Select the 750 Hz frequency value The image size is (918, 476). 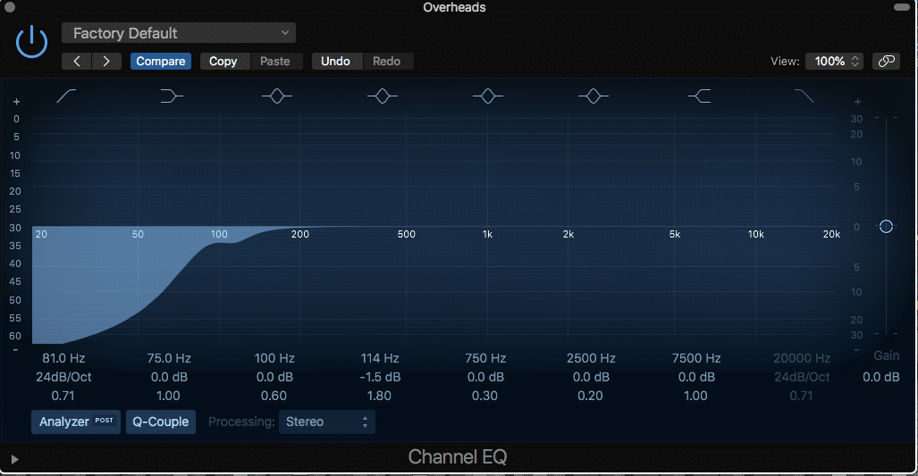(485, 358)
